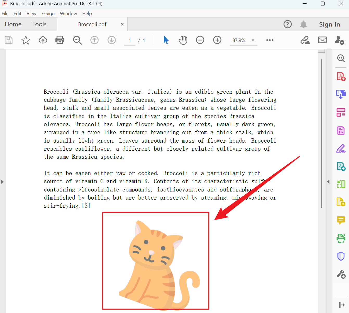
Task: Add Broccoli.pdf to starred files
Action: click(x=26, y=40)
